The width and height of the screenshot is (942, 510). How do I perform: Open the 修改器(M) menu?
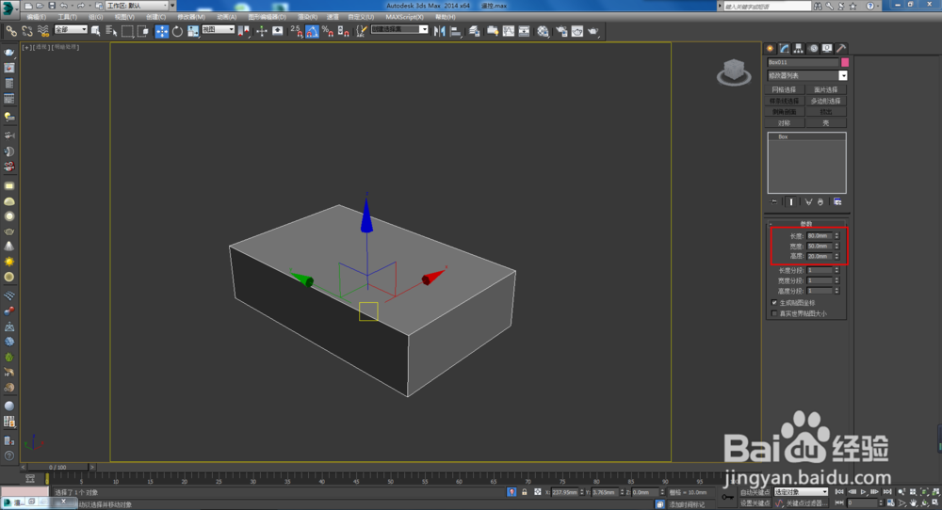(x=191, y=17)
